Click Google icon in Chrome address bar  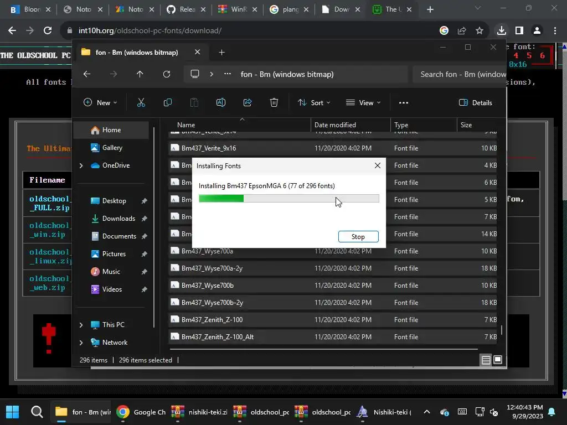point(444,30)
